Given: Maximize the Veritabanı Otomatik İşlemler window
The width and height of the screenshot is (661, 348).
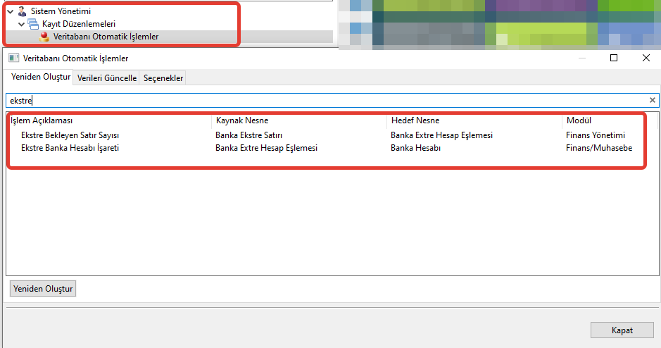Looking at the screenshot, I should pos(613,58).
